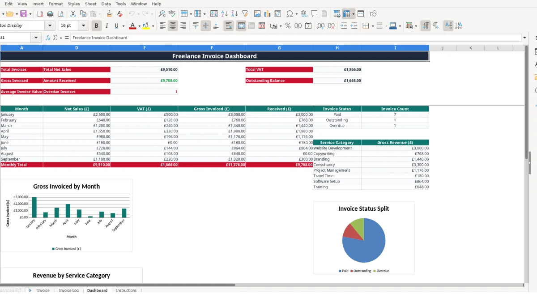Click the Cut scissors icon

tap(73, 14)
